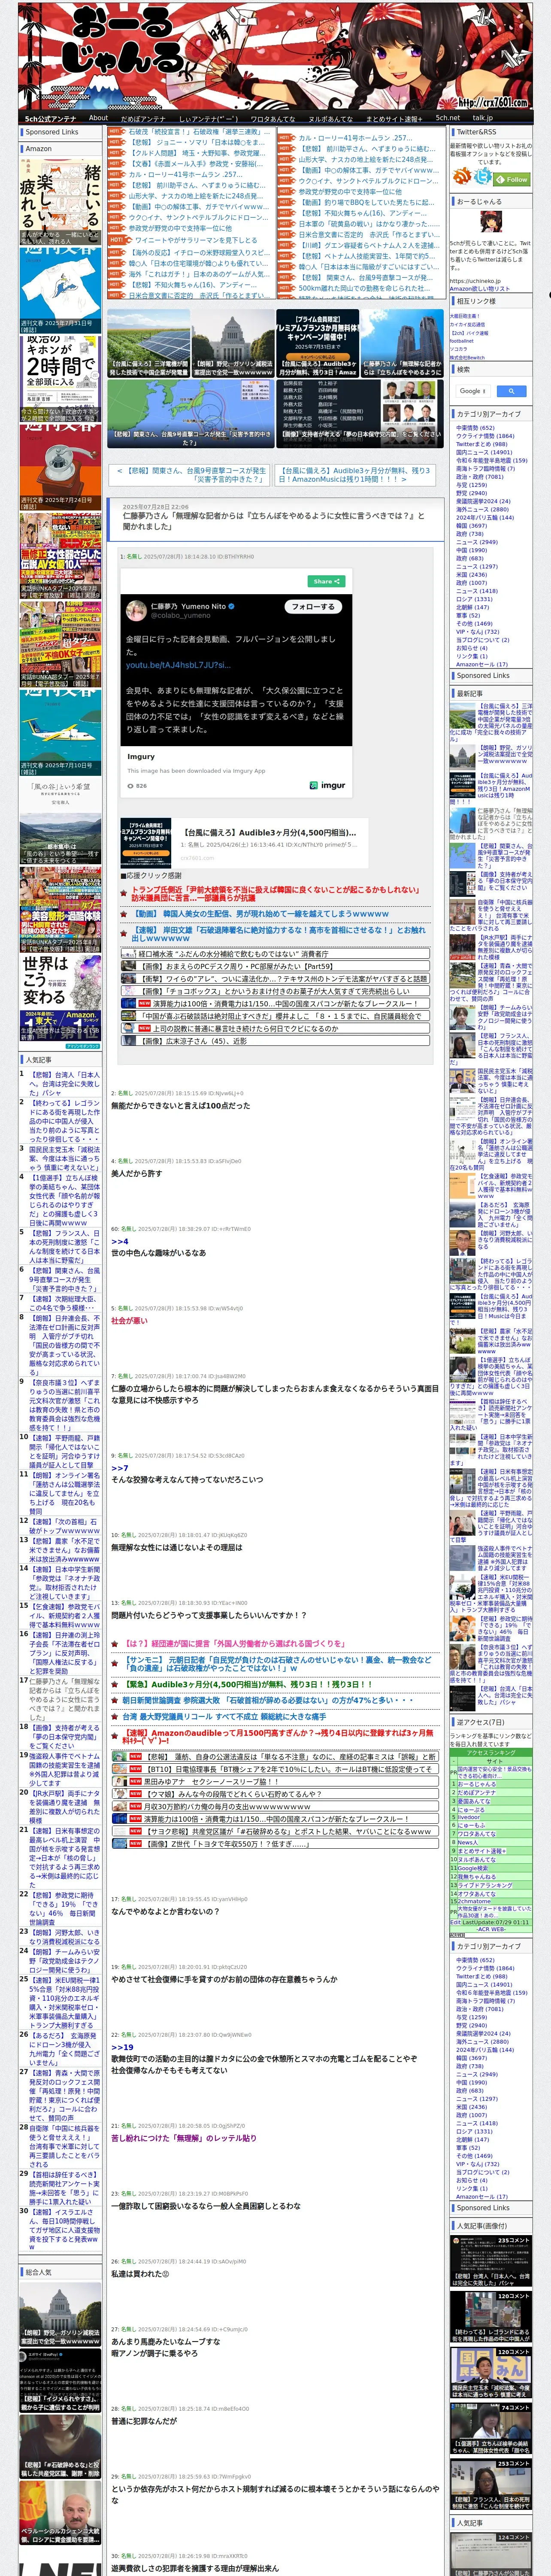Viewport: 551px width, 2576px height.
Task: Open the 中東情勢 (652) category
Action: pos(475,428)
